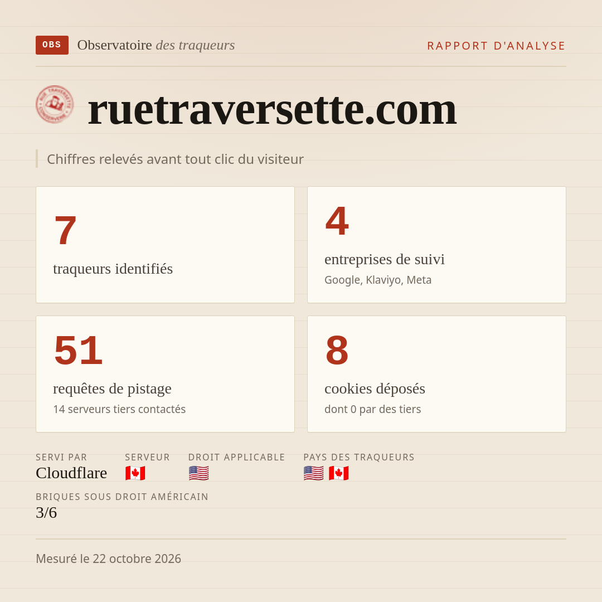Viewport: 602px width, 602px height.
Task: Click the US flag under Droit applicable
Action: coord(198,473)
